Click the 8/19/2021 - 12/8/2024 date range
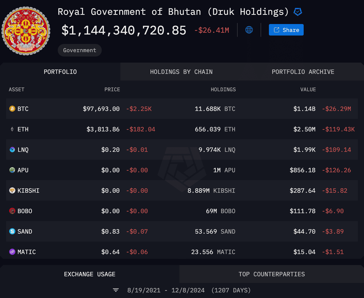The height and width of the screenshot is (298, 364). tap(166, 290)
